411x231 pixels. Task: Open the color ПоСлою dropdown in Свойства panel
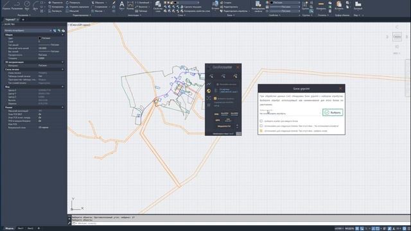point(285,3)
